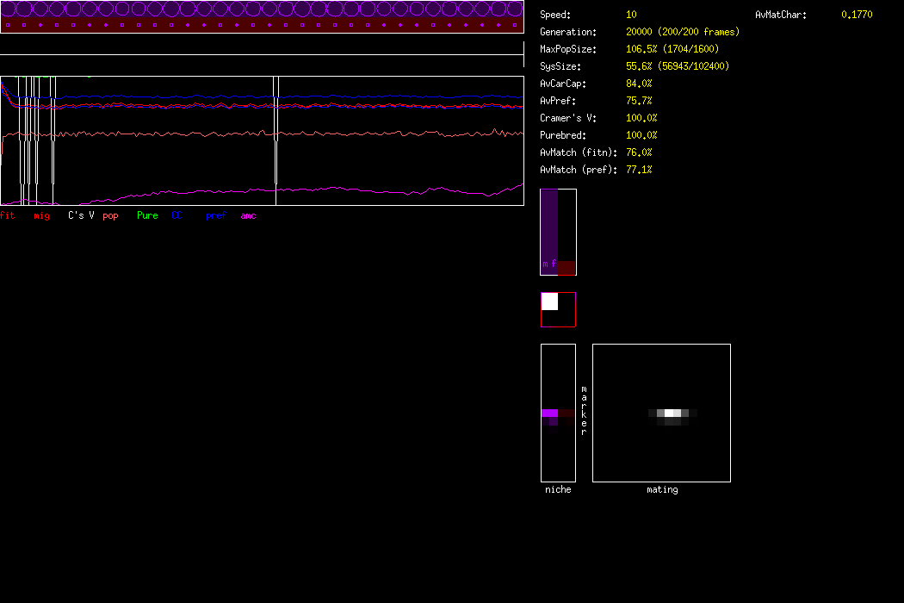Click the purple 'm' bar in the histogram

[548, 231]
